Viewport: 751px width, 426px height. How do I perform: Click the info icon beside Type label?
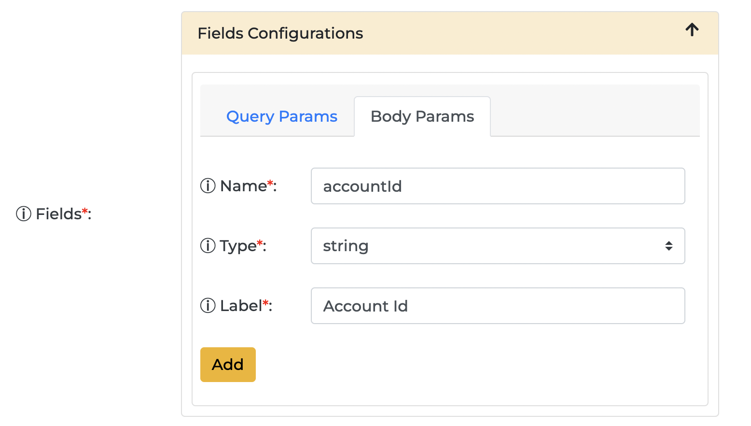coord(208,246)
